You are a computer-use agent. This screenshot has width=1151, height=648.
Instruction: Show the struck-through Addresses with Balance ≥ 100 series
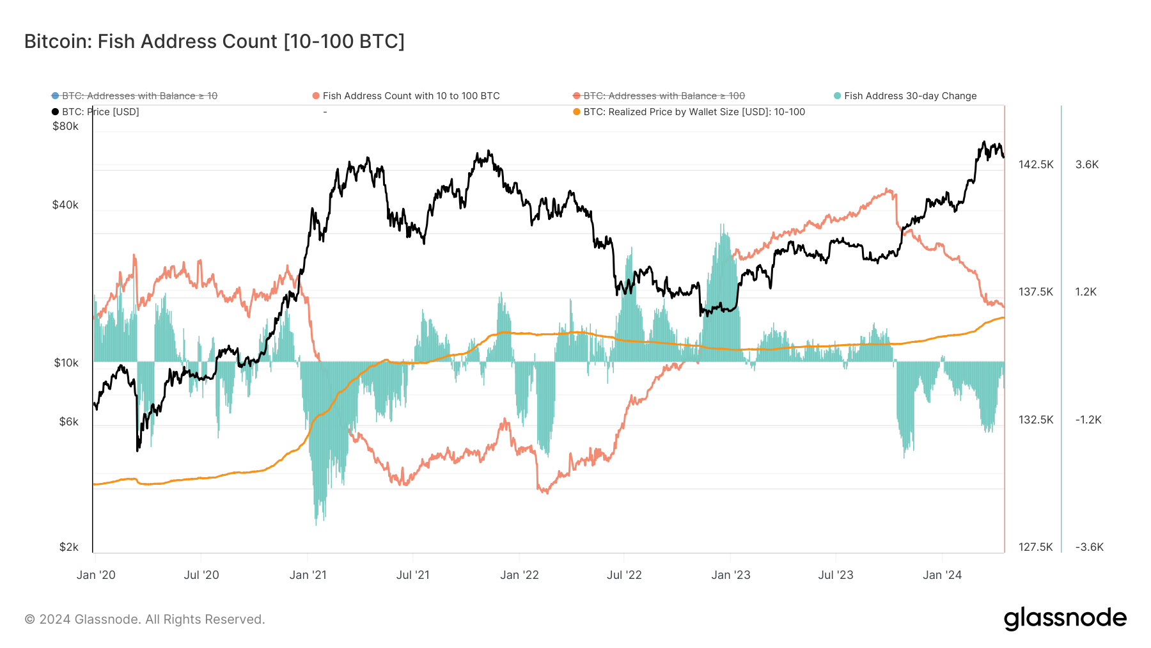(664, 96)
